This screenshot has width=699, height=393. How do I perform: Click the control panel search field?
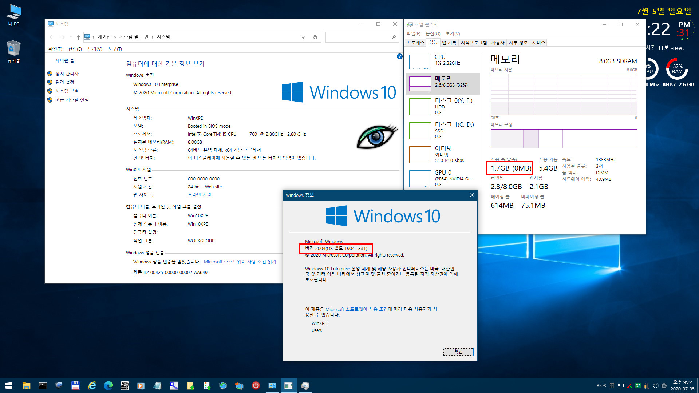362,37
